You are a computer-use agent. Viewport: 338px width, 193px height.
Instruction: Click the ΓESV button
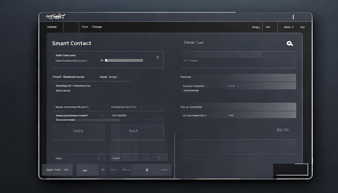coord(79,132)
